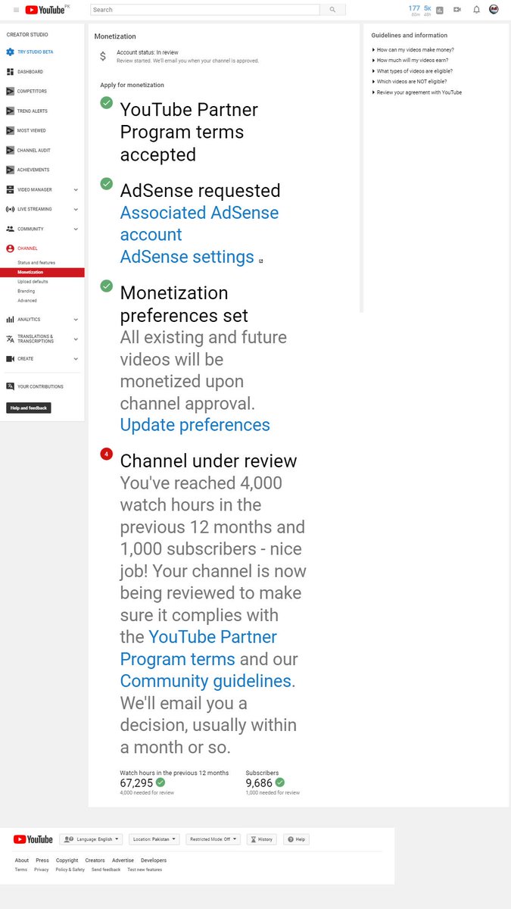This screenshot has height=909, width=511.
Task: Click the Analytics bar chart icon
Action: 10,319
